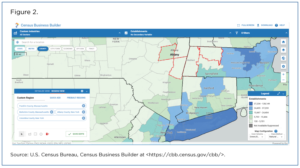
Task: Remove Berkshire County, Massachusetts chip
Action: click(x=52, y=112)
